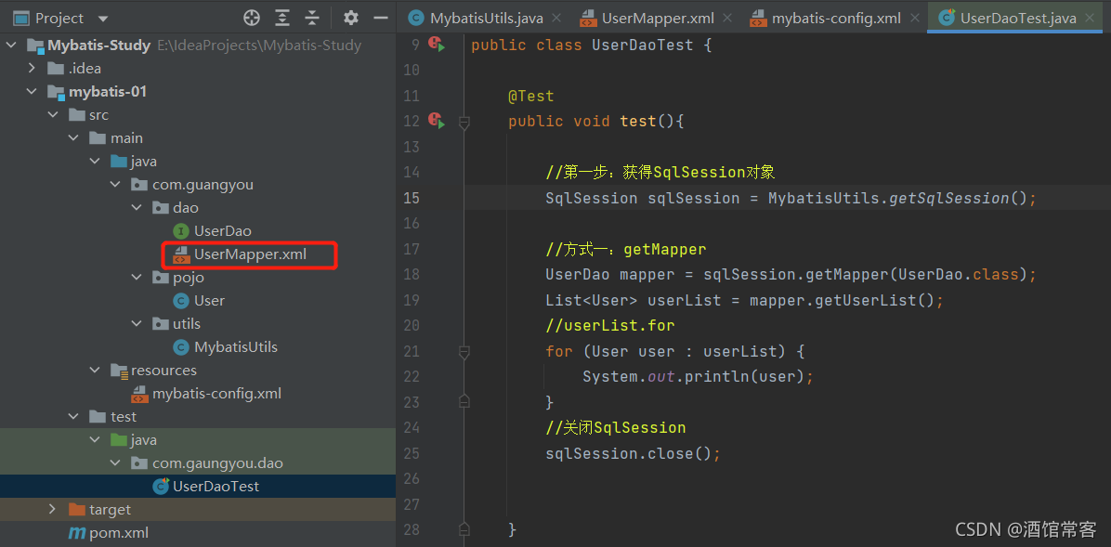Collapse the mybatis-01 module
The image size is (1111, 547).
[32, 92]
